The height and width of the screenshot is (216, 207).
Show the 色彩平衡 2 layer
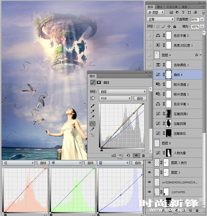click(x=149, y=35)
